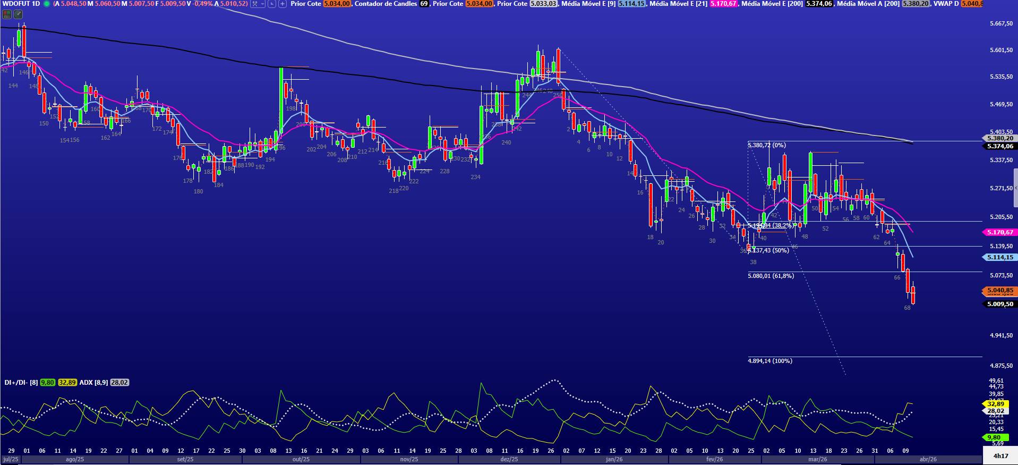Click the plus icon in the chart header
The image size is (1018, 465).
[x=283, y=4]
